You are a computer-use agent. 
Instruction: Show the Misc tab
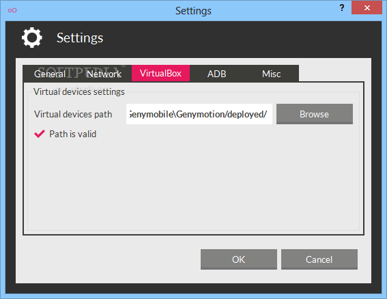pyautogui.click(x=271, y=74)
